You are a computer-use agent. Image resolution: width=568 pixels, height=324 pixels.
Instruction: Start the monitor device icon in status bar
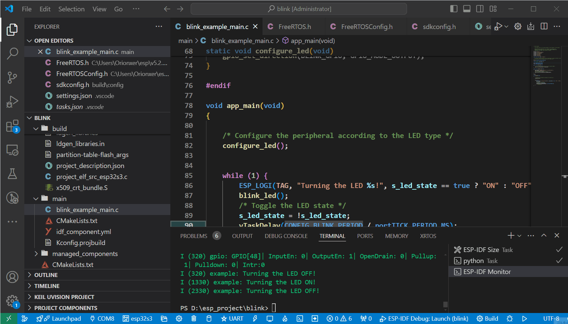coord(270,319)
